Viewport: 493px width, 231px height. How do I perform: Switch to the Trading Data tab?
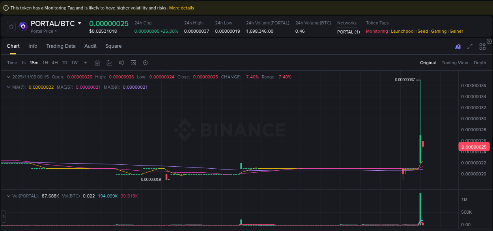click(x=61, y=46)
